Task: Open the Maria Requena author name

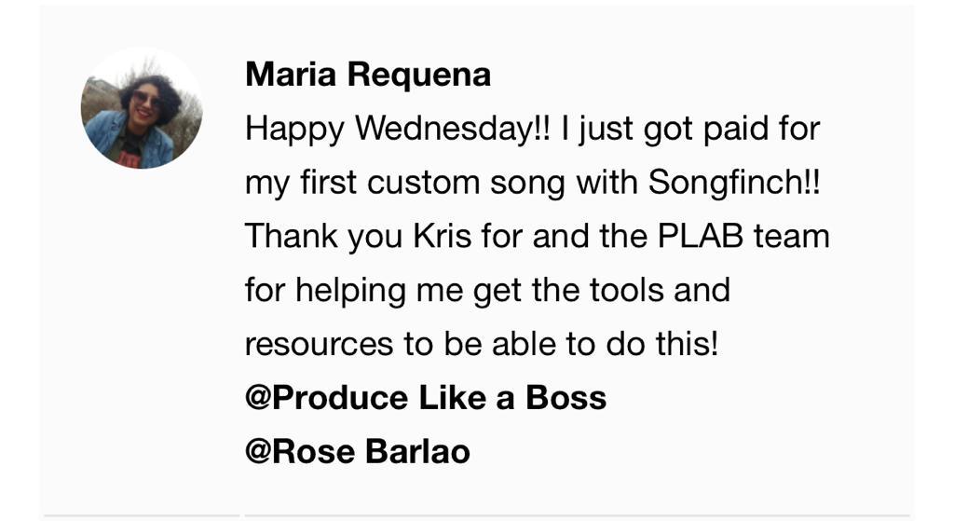Action: tap(368, 75)
